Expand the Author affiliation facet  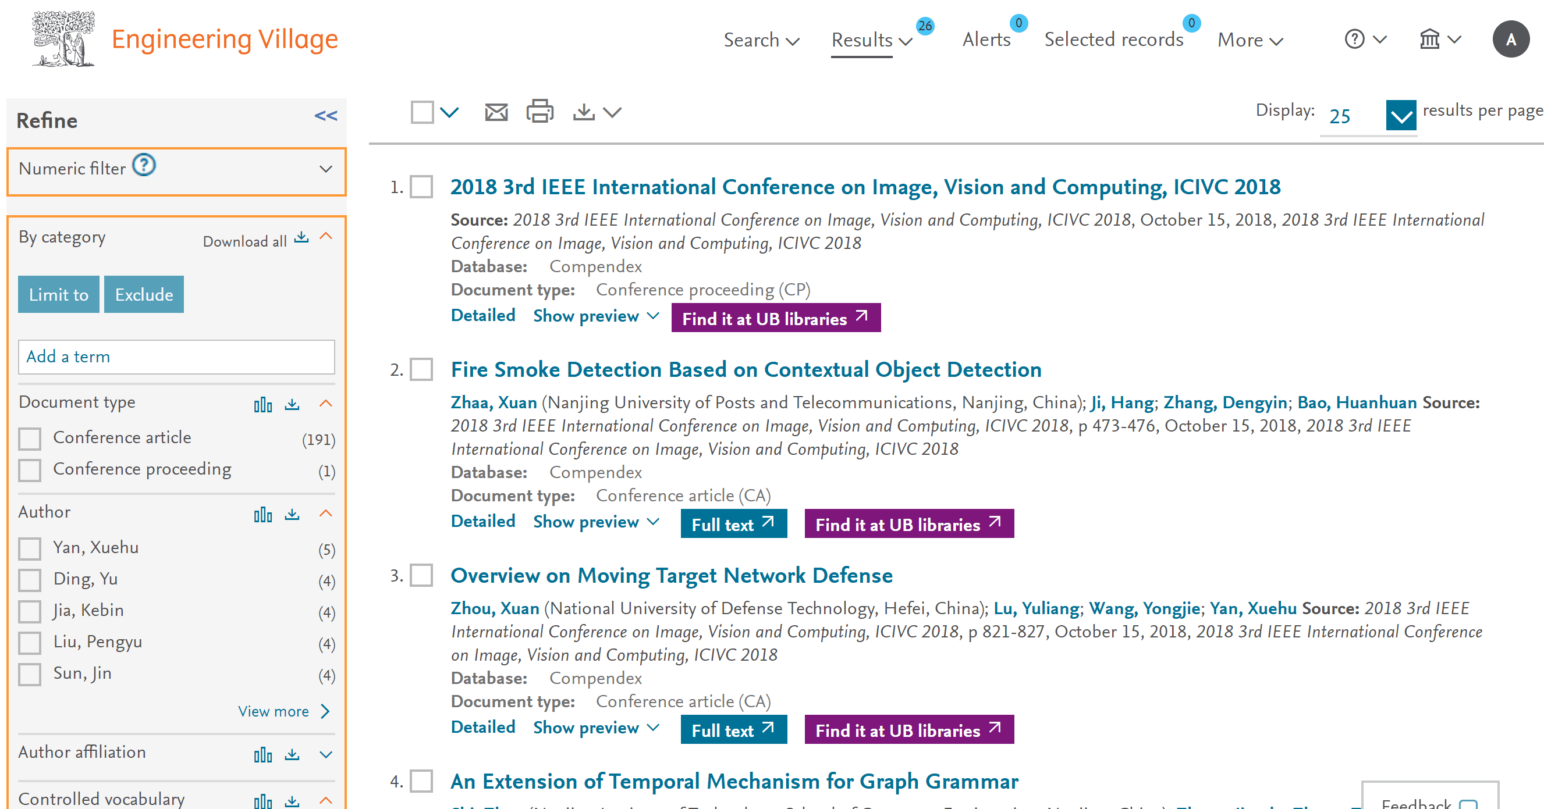(325, 754)
